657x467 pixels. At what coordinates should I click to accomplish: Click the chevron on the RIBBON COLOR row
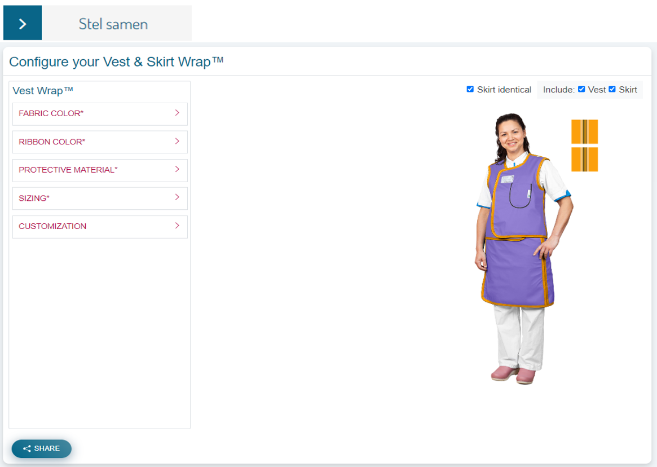(177, 141)
